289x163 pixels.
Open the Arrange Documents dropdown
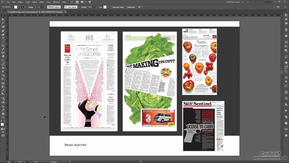coord(83,2)
